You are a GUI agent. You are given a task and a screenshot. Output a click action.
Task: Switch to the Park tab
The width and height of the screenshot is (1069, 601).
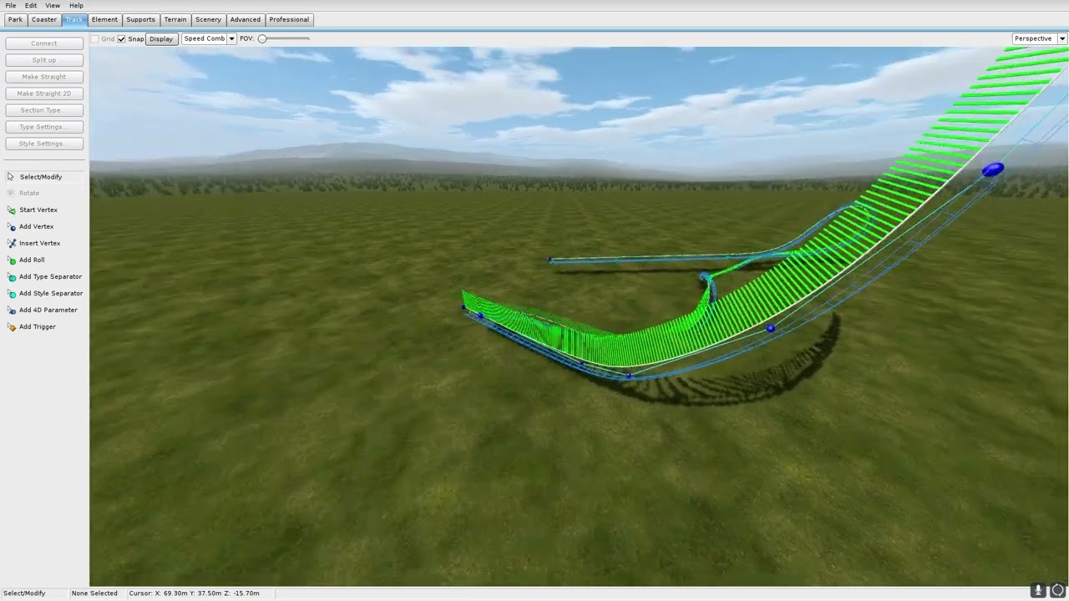coord(15,19)
